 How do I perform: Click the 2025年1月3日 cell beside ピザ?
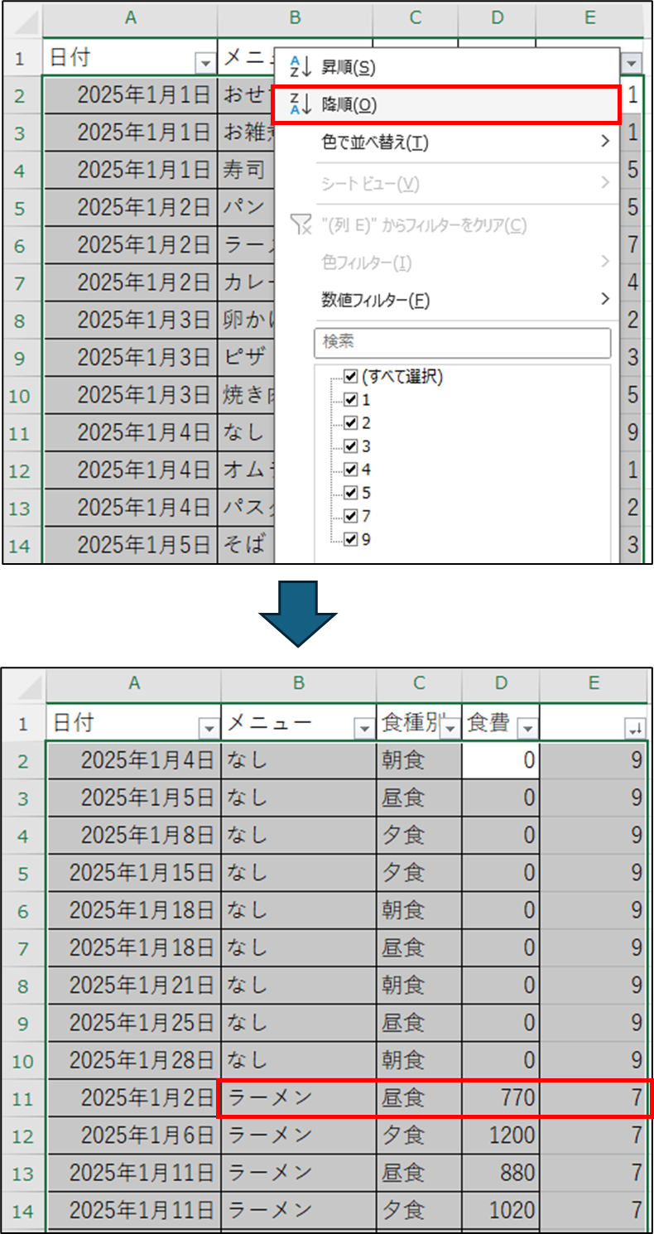pyautogui.click(x=130, y=358)
